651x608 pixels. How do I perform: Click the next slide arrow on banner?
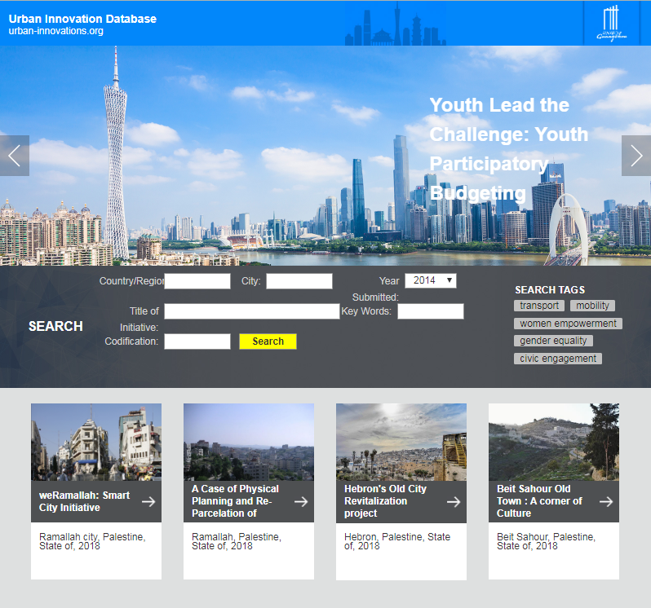click(635, 156)
